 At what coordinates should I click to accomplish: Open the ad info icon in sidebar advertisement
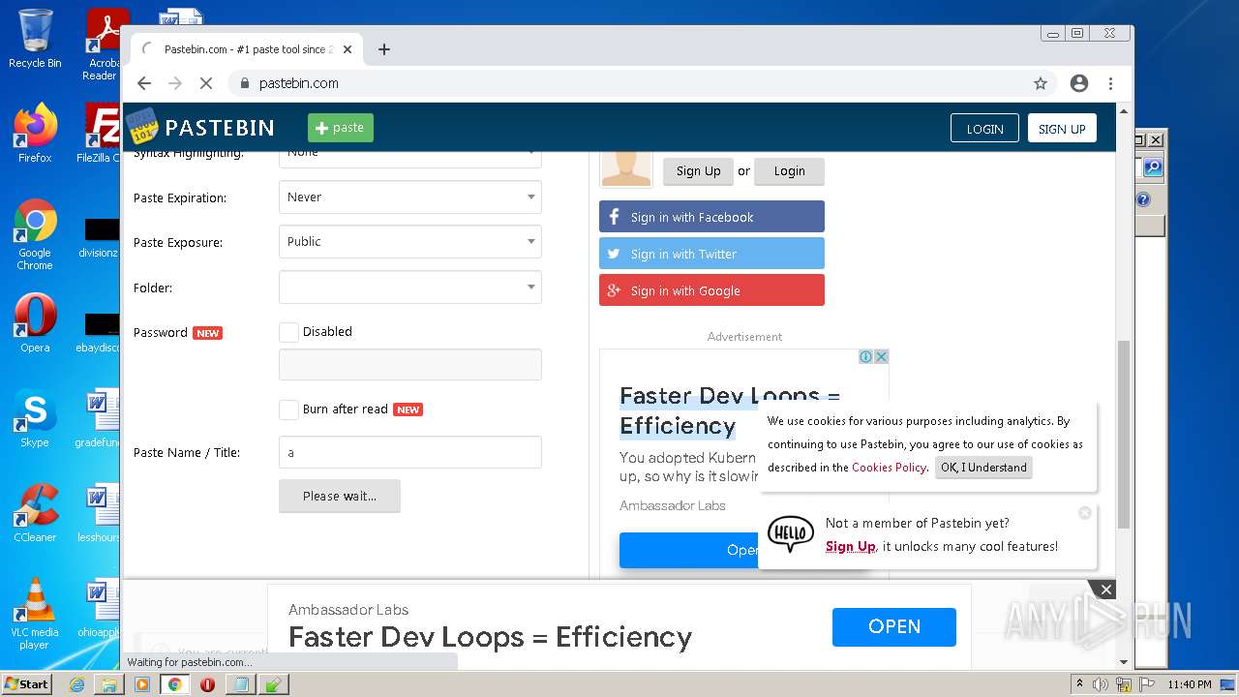pyautogui.click(x=865, y=356)
